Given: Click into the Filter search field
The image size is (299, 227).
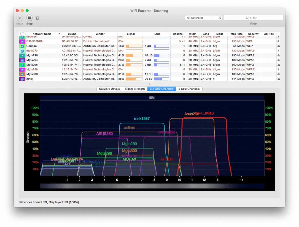Looking at the screenshot, I should point(253,18).
